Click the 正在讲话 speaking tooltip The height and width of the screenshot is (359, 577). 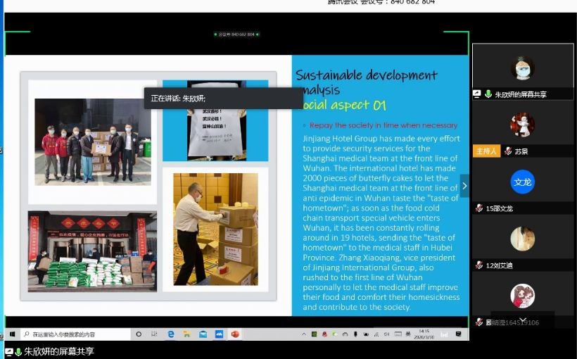(224, 99)
